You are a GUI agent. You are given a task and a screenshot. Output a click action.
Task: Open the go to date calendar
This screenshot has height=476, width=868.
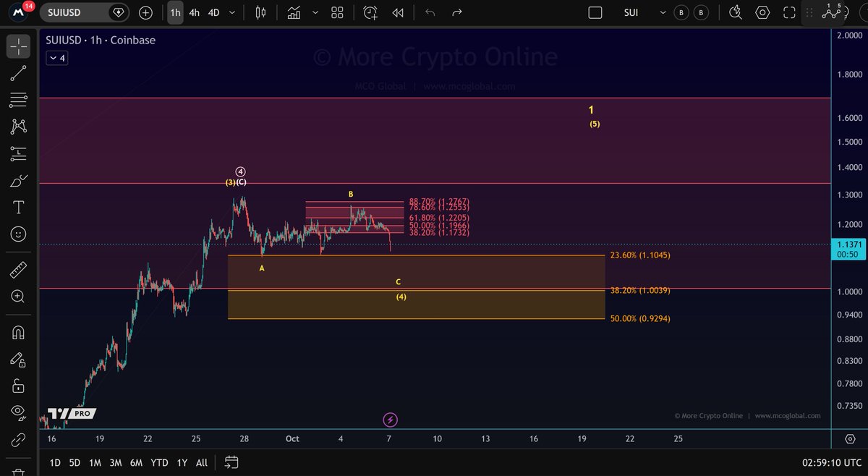[231, 462]
